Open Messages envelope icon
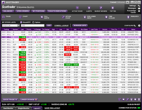Image resolution: width=142 pixels, height=110 pixels. coord(139,8)
